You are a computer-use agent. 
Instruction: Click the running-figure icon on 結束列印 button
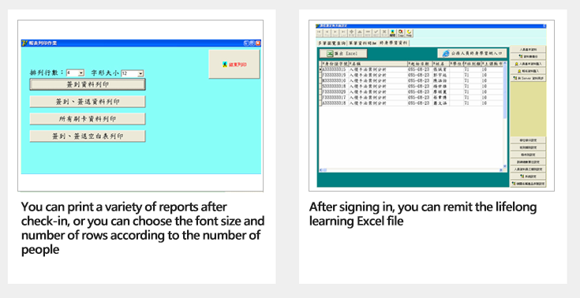coord(225,65)
